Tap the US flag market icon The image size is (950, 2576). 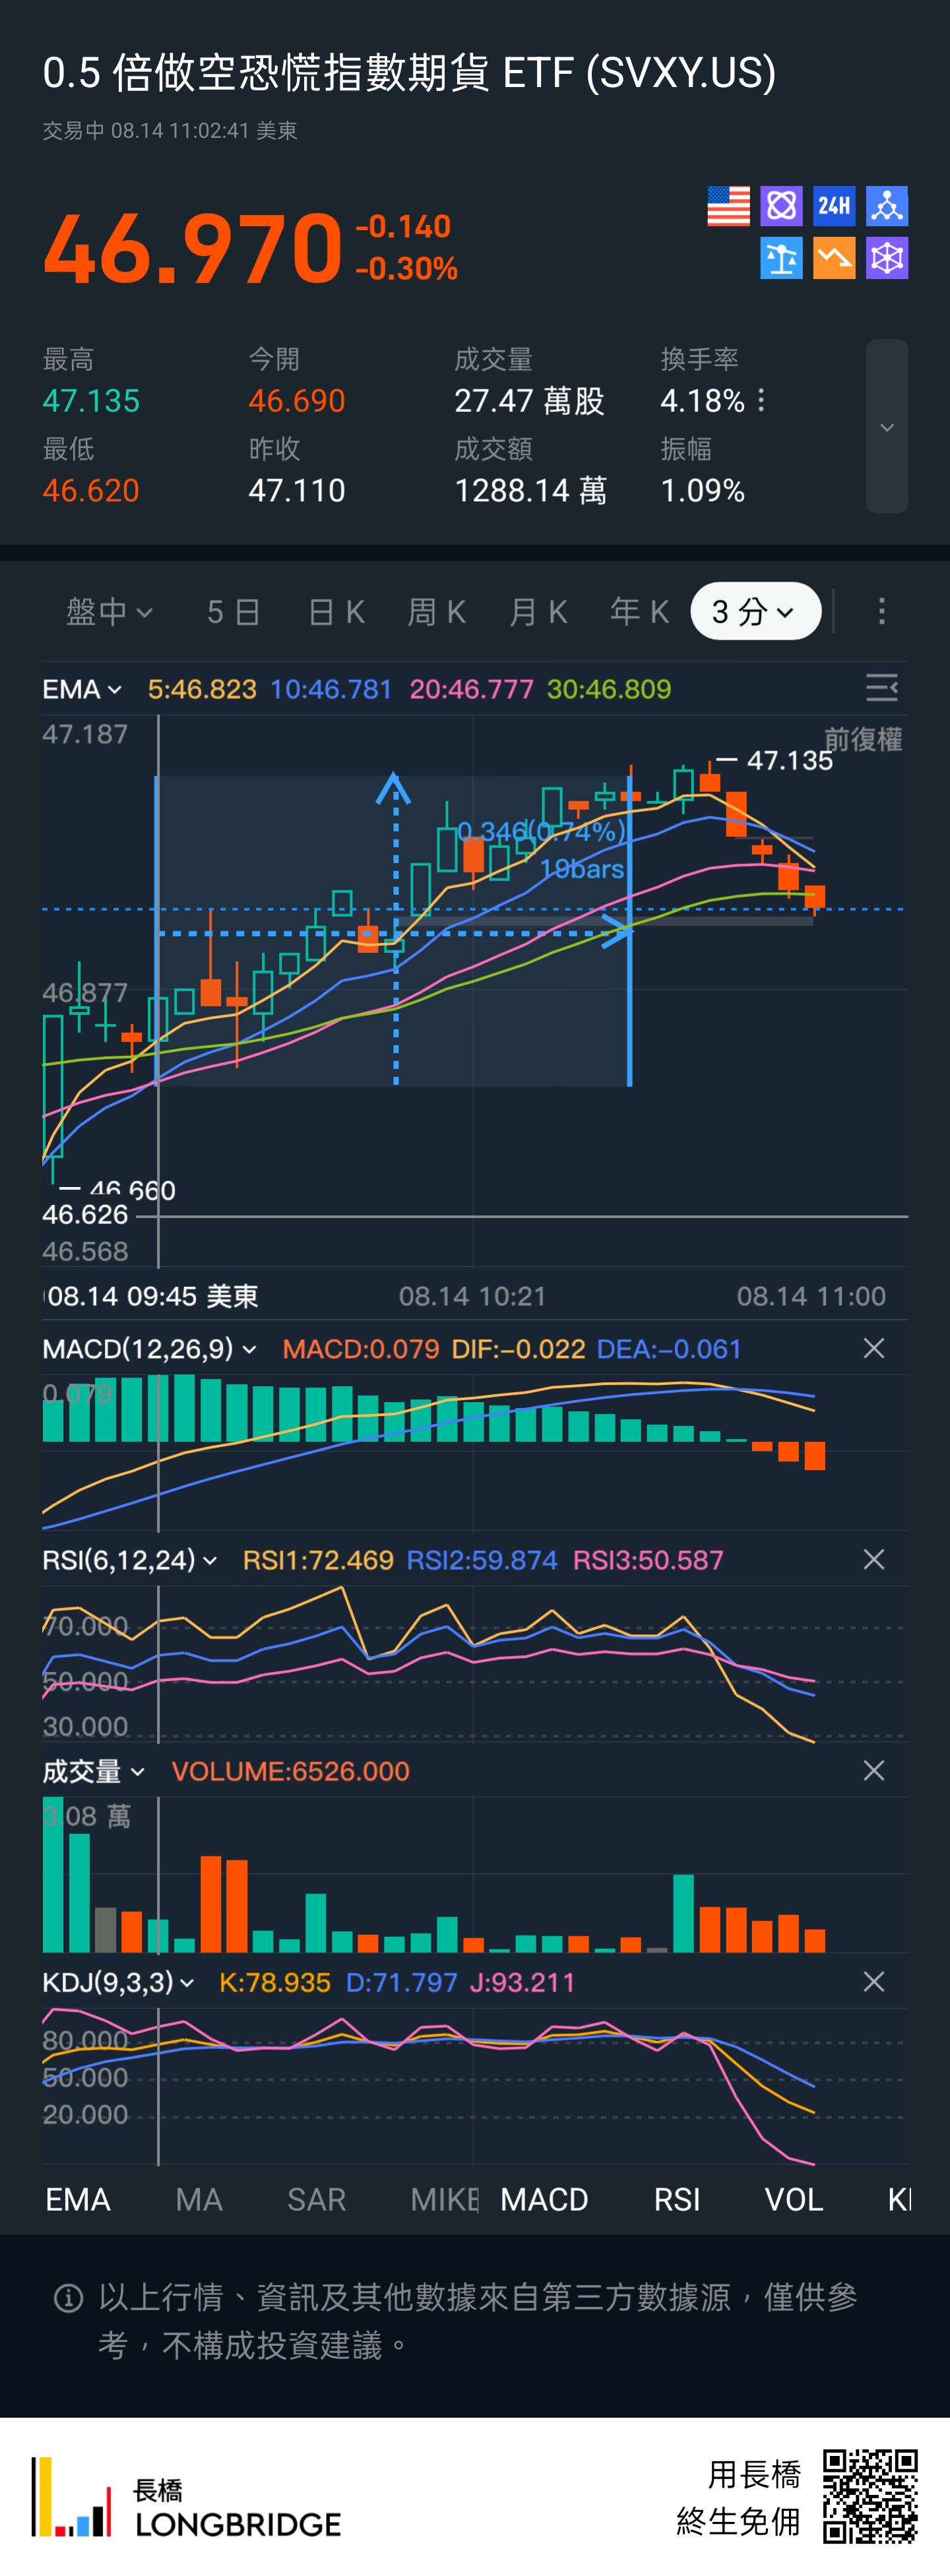728,206
